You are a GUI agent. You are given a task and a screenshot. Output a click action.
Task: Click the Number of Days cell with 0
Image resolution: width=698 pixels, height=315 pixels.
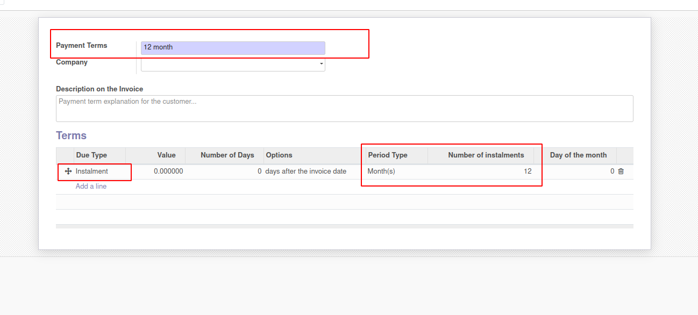coord(224,171)
